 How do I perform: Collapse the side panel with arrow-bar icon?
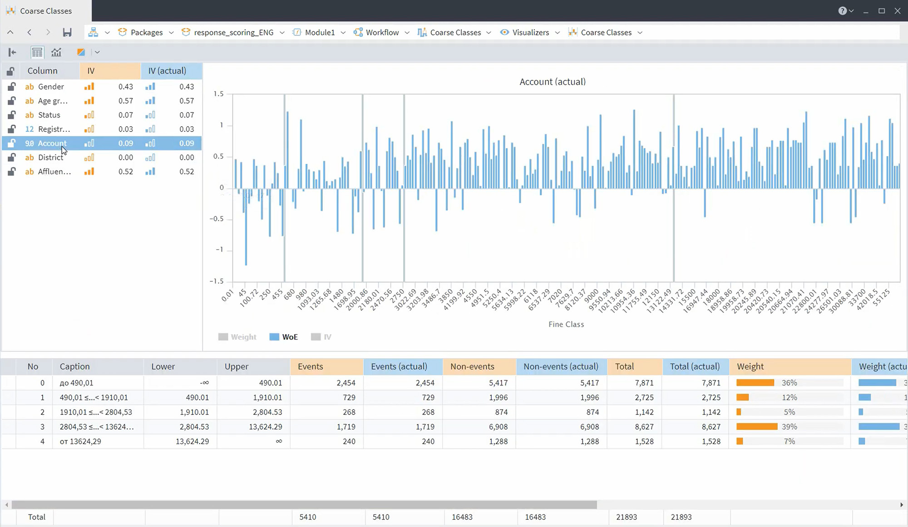tap(12, 52)
